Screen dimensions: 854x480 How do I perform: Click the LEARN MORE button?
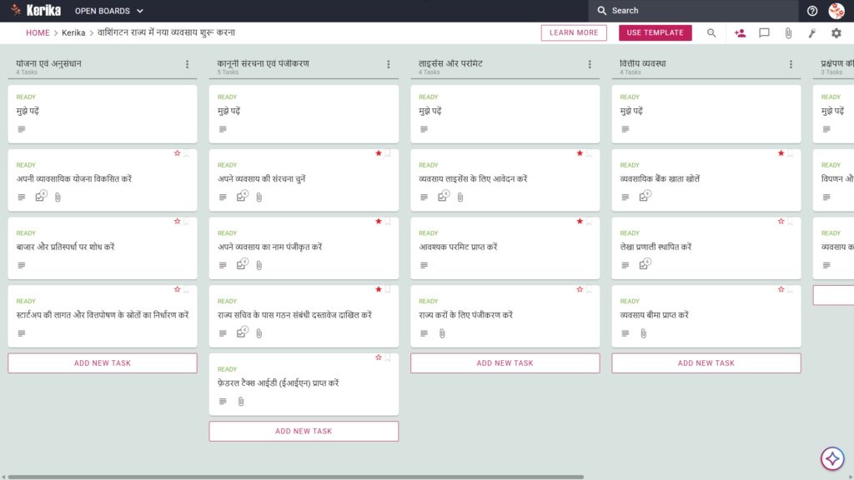coord(574,32)
